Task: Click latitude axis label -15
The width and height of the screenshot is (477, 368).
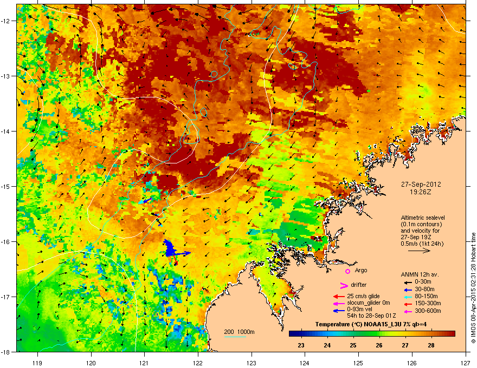Action: 5,186
